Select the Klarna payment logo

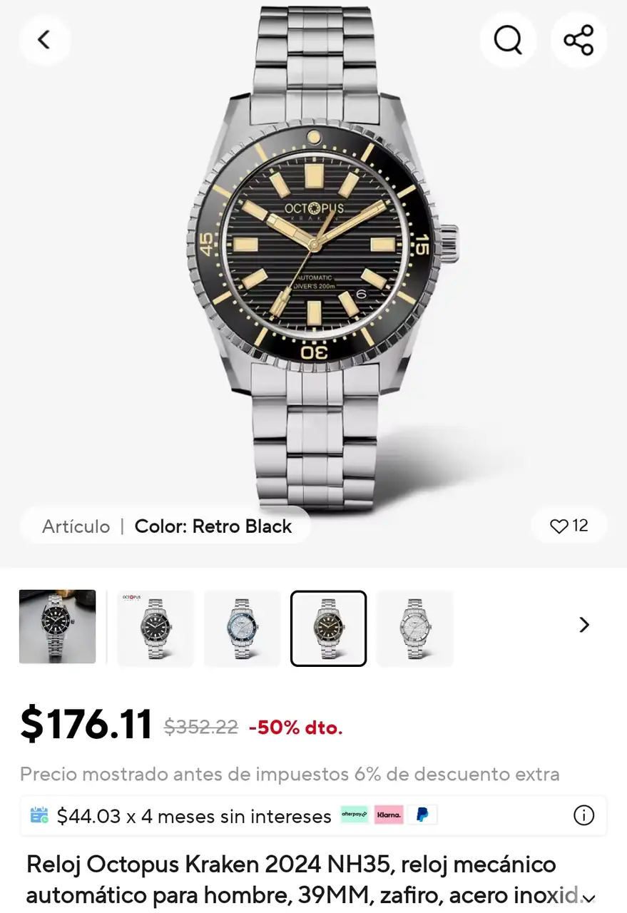(389, 815)
